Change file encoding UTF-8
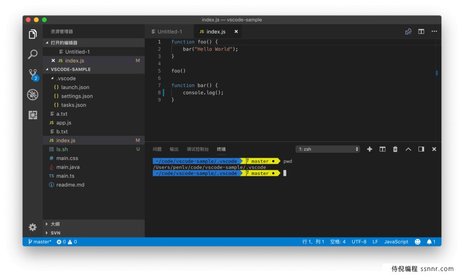This screenshot has width=464, height=276. tap(359, 242)
